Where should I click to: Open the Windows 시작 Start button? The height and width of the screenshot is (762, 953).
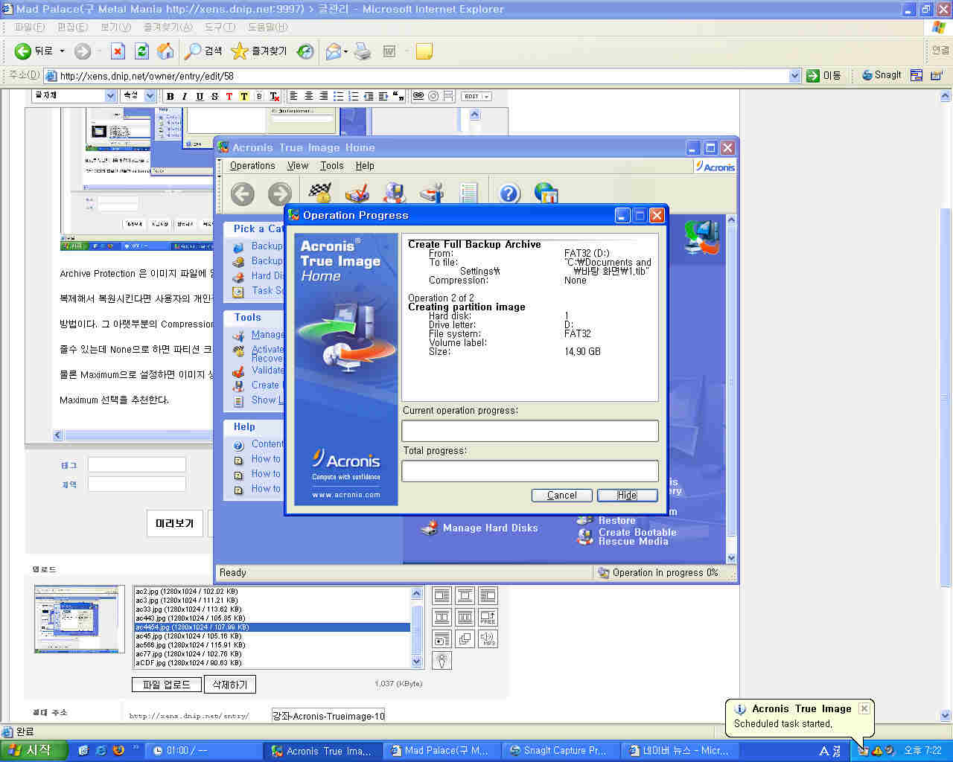(34, 751)
